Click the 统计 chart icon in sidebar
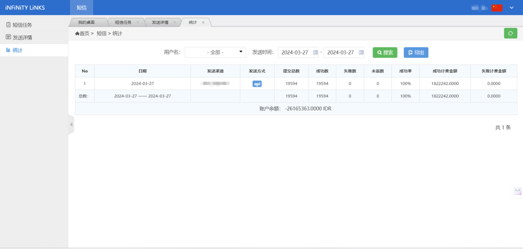The height and width of the screenshot is (249, 523). click(x=8, y=50)
